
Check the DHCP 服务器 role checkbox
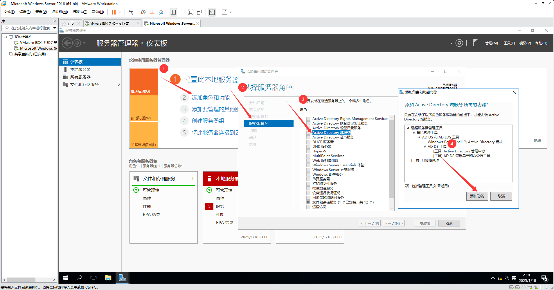coord(308,142)
